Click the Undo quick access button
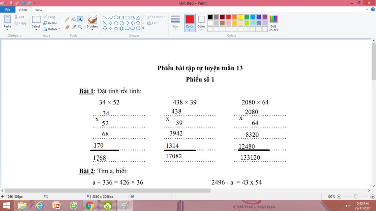This screenshot has width=376, height=211. point(23,3)
